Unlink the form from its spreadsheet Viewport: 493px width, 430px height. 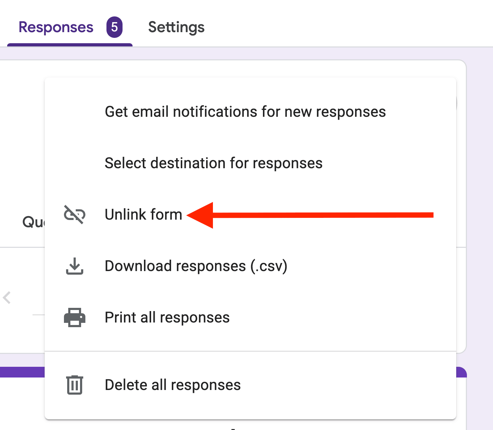point(143,215)
